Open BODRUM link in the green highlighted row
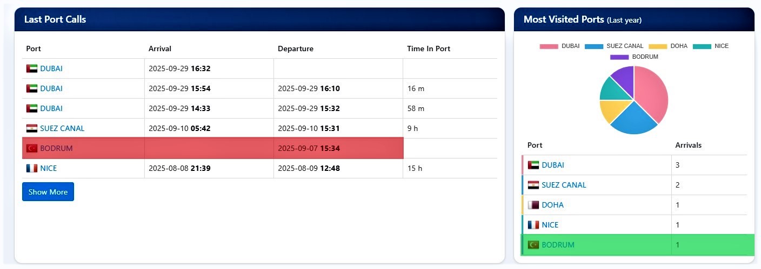The width and height of the screenshot is (761, 269). pos(558,245)
